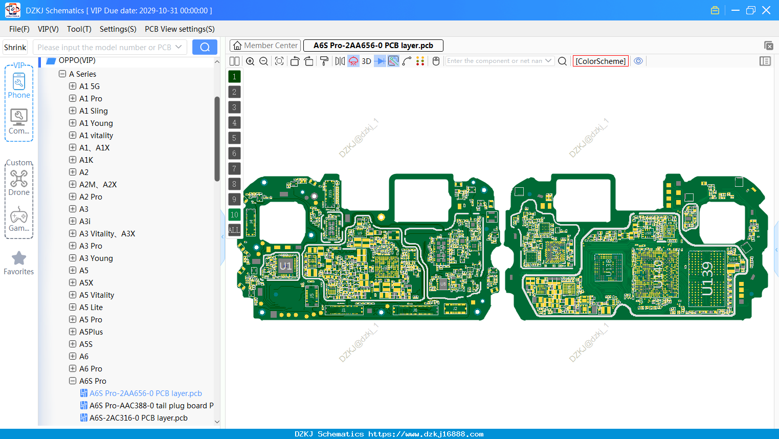Screen dimensions: 779x439
Task: Search the component or net name
Action: (x=562, y=61)
